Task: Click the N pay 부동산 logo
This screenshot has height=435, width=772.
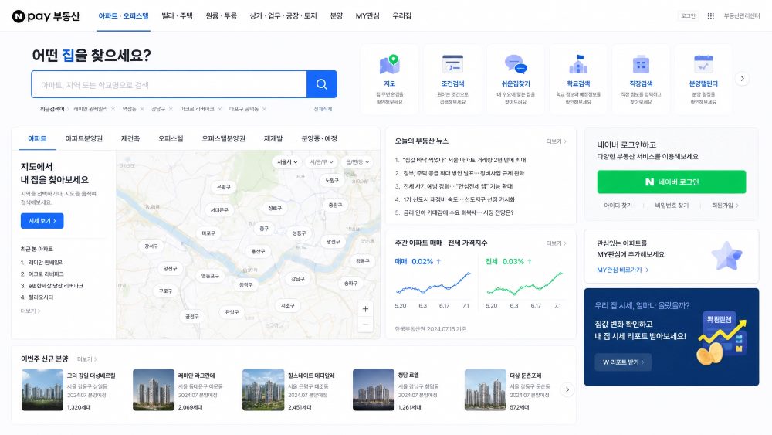Action: pos(46,15)
